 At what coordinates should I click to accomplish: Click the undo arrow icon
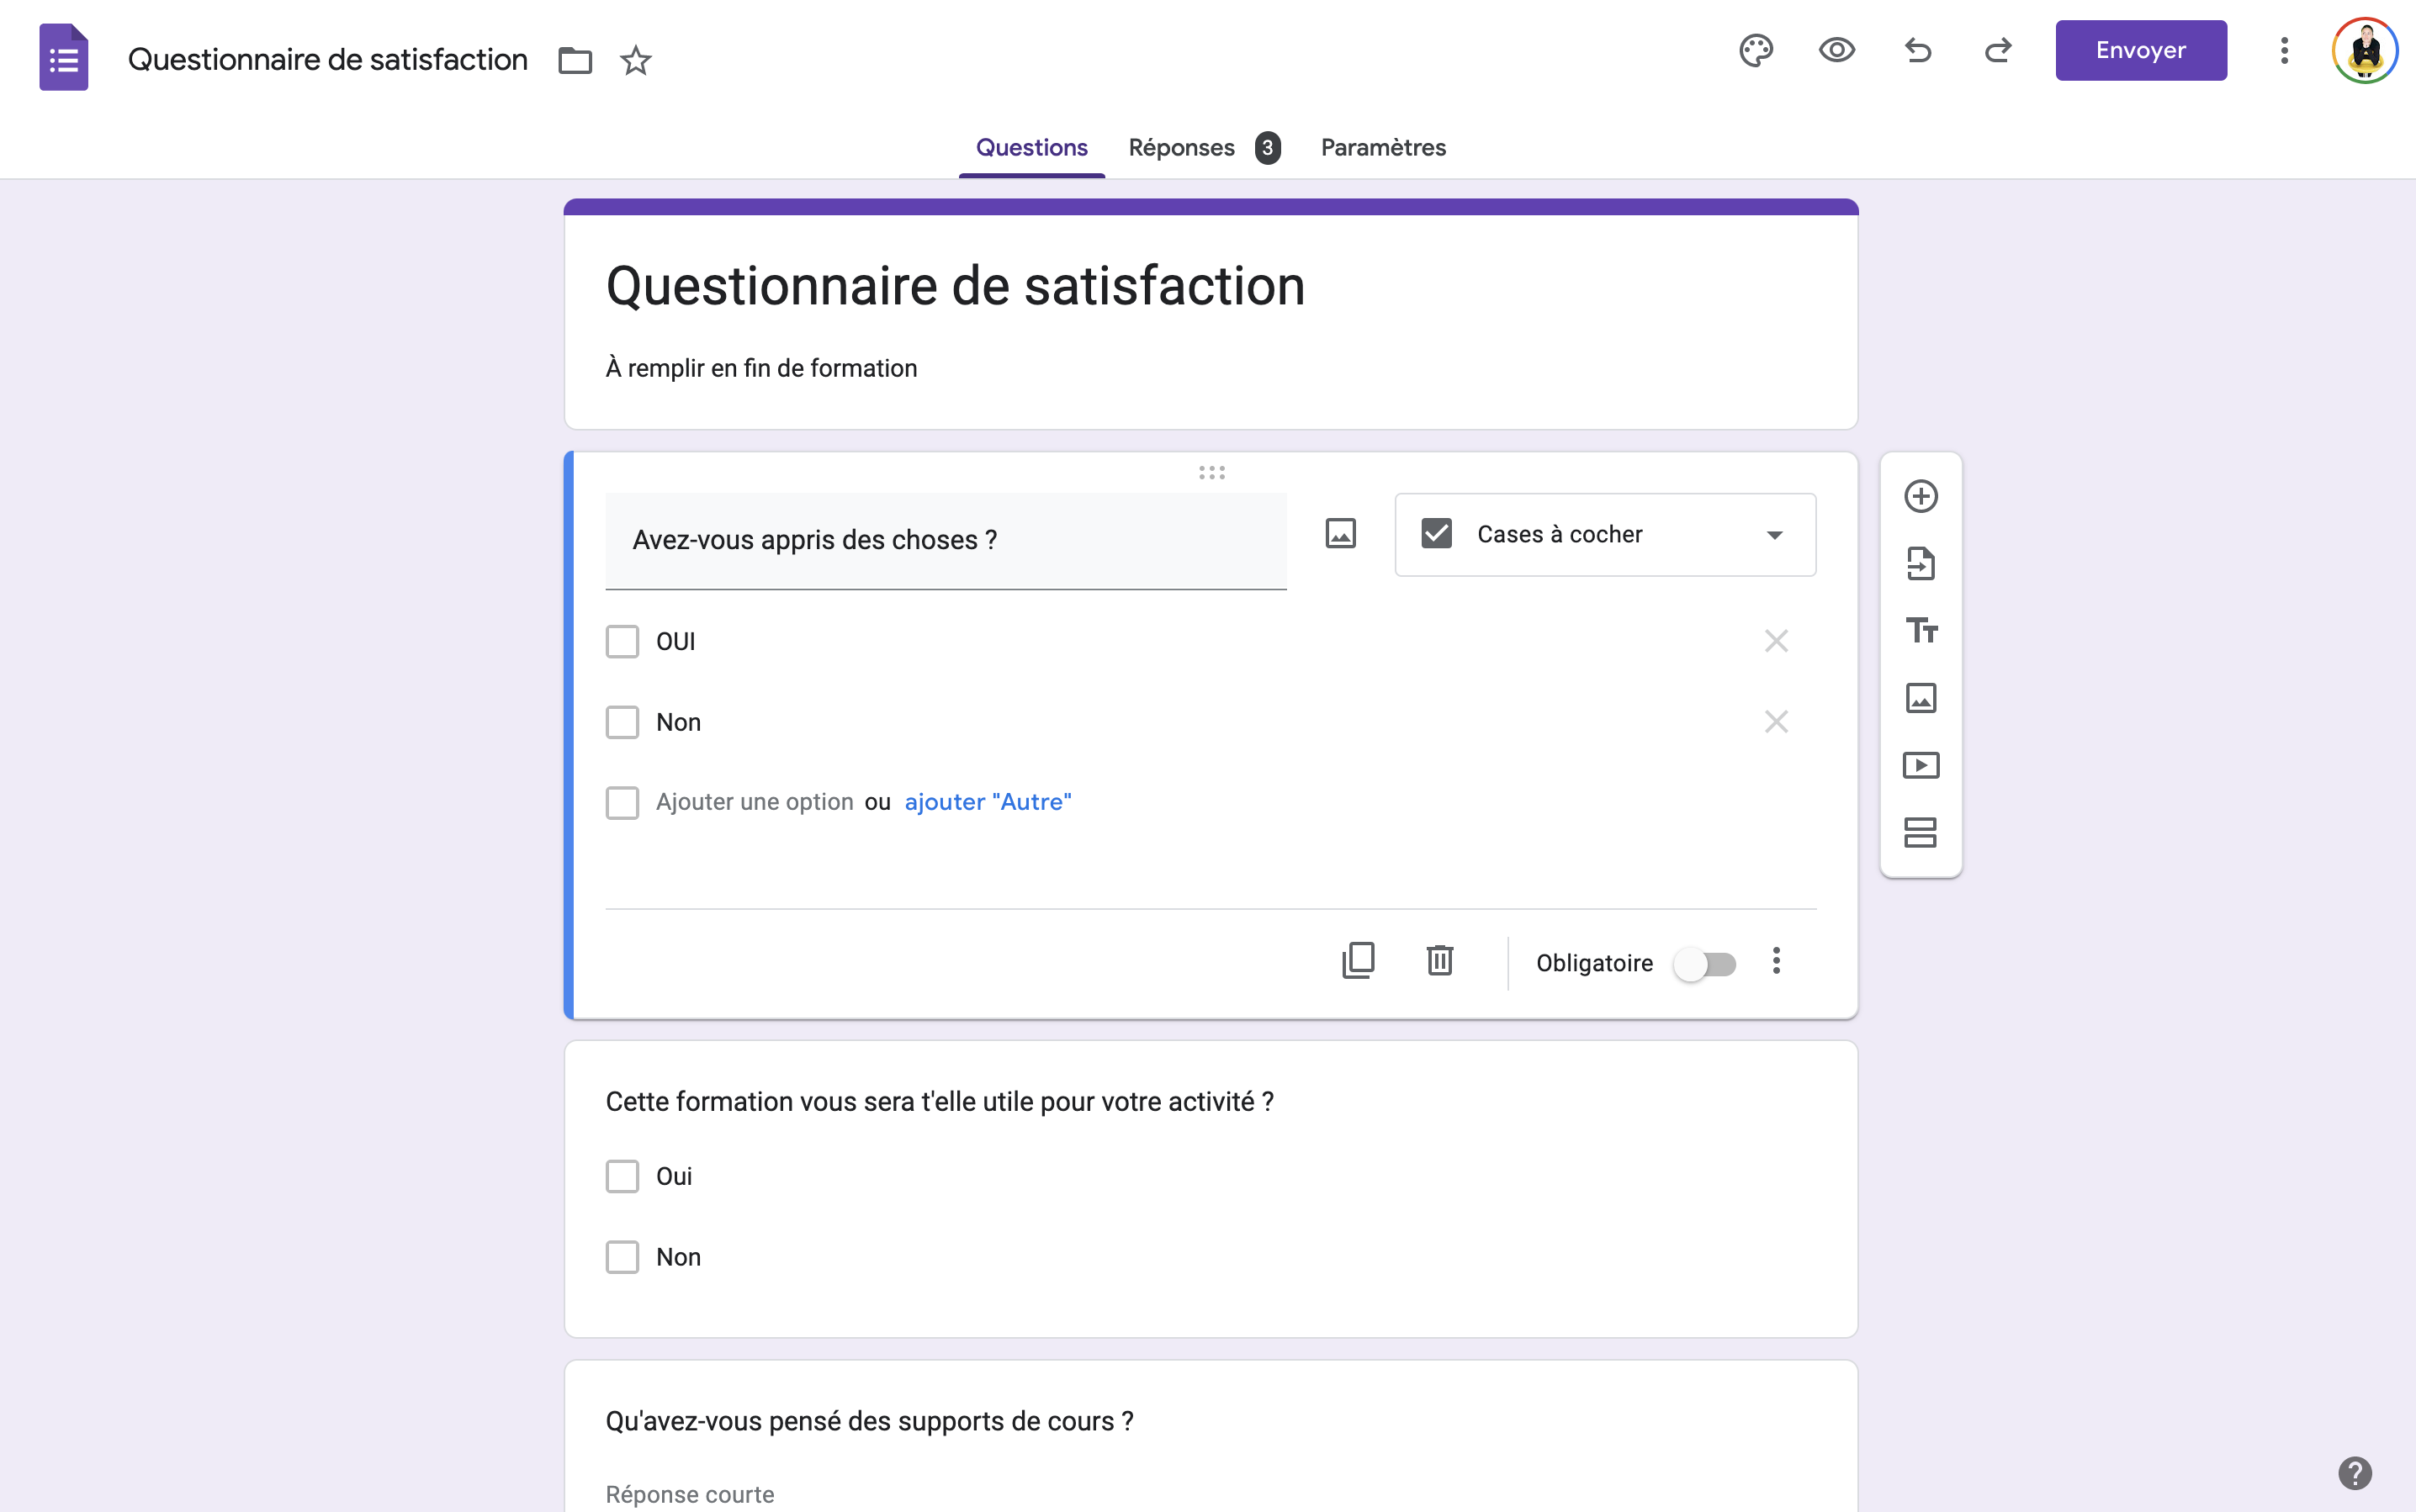tap(1918, 50)
